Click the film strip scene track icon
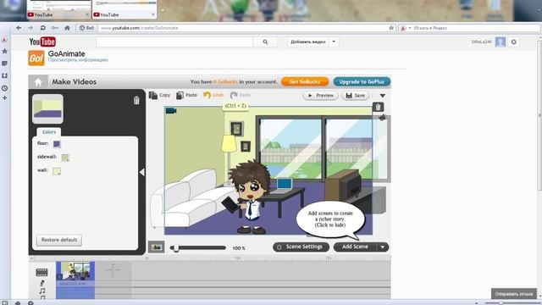 (41, 272)
